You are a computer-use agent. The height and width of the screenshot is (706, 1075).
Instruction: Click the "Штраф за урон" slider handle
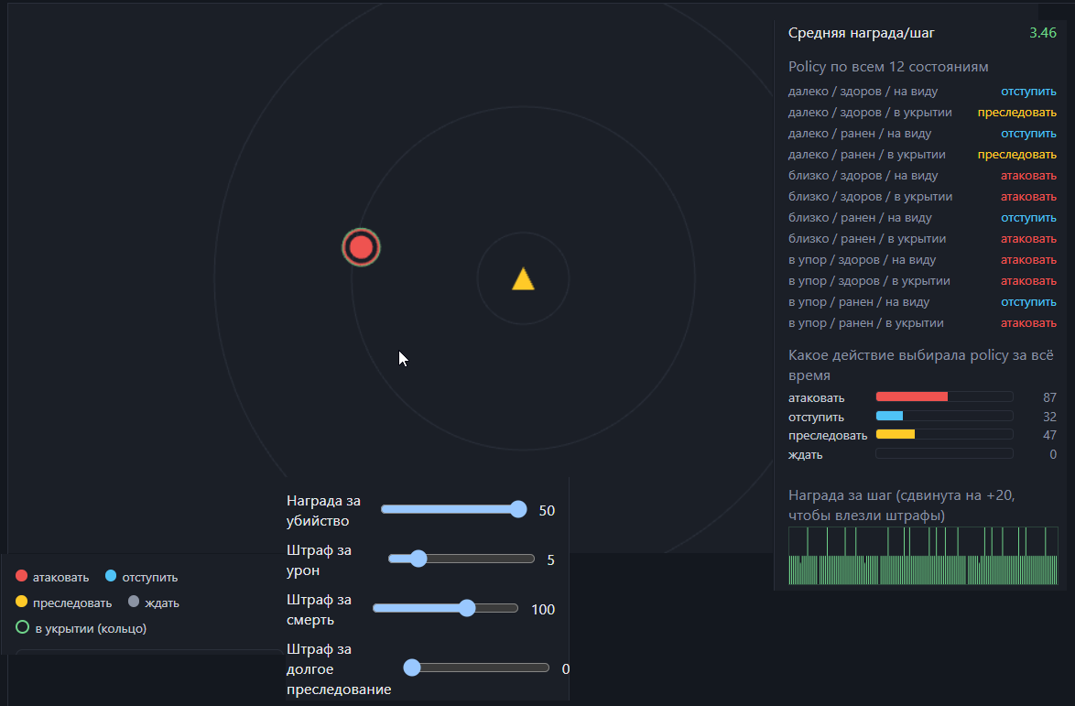(418, 559)
